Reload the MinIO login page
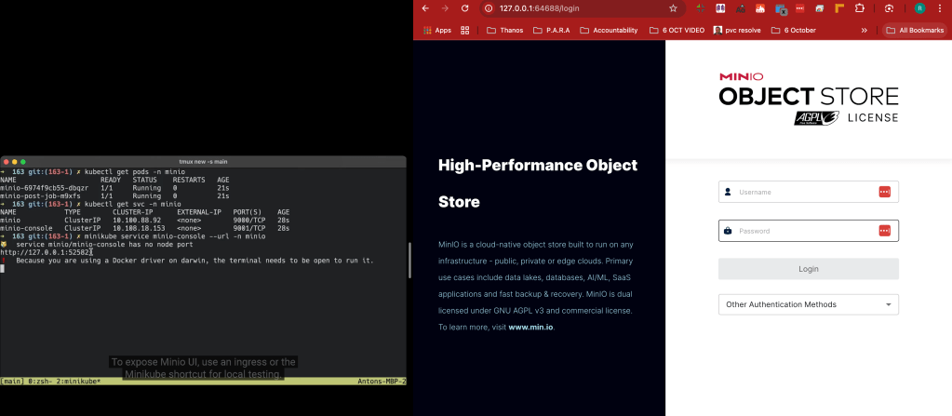Screen dimensions: 952x416 tap(465, 7)
